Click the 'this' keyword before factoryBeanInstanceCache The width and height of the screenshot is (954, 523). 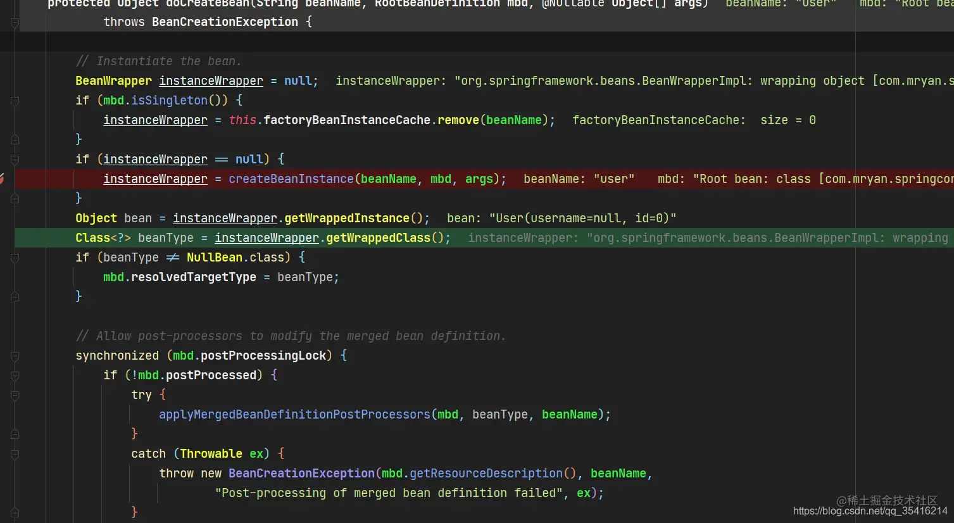[x=242, y=120]
